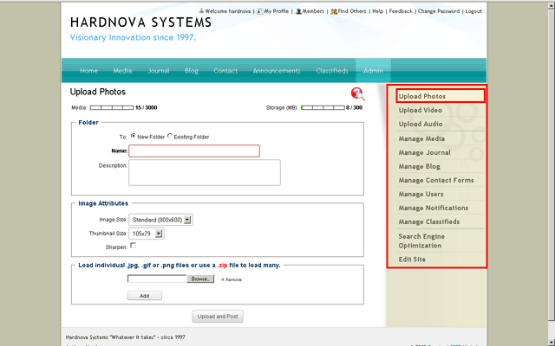
Task: Select the New Folder radio button
Action: 133,137
